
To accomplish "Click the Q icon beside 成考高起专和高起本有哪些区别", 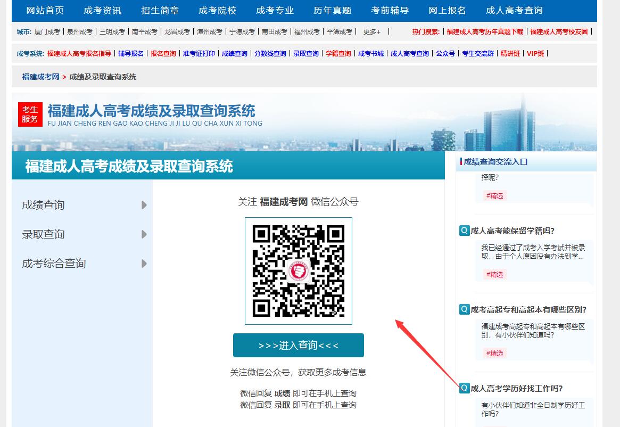I will [x=464, y=309].
